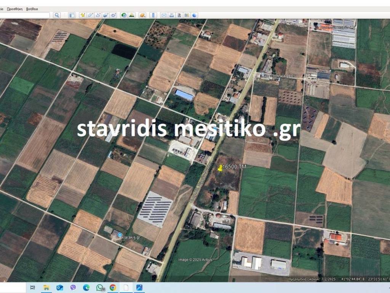Open the Βοήθεια menu
Image resolution: width=390 pixels, height=293 pixels.
(x=32, y=9)
